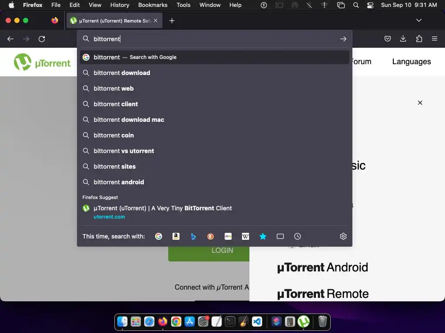Open the Downloads panel
Viewport: 445px width, 333px height.
tap(403, 39)
